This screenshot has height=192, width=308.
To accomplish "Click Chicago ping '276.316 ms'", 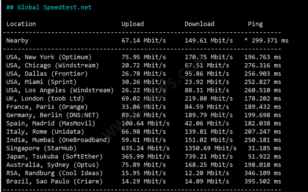I will point(263,65).
